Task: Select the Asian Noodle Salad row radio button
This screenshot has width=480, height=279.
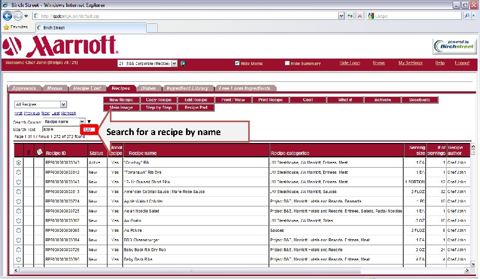Action: pos(19,211)
